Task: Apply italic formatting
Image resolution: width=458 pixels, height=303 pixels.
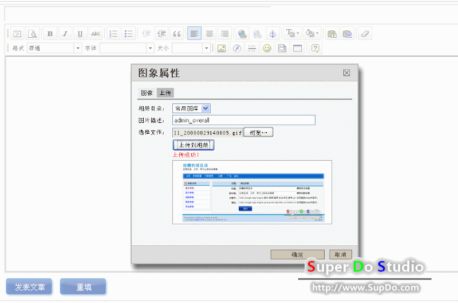Action: pos(65,34)
